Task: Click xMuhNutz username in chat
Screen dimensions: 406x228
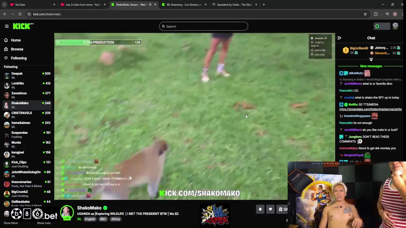Action: [x=356, y=73]
